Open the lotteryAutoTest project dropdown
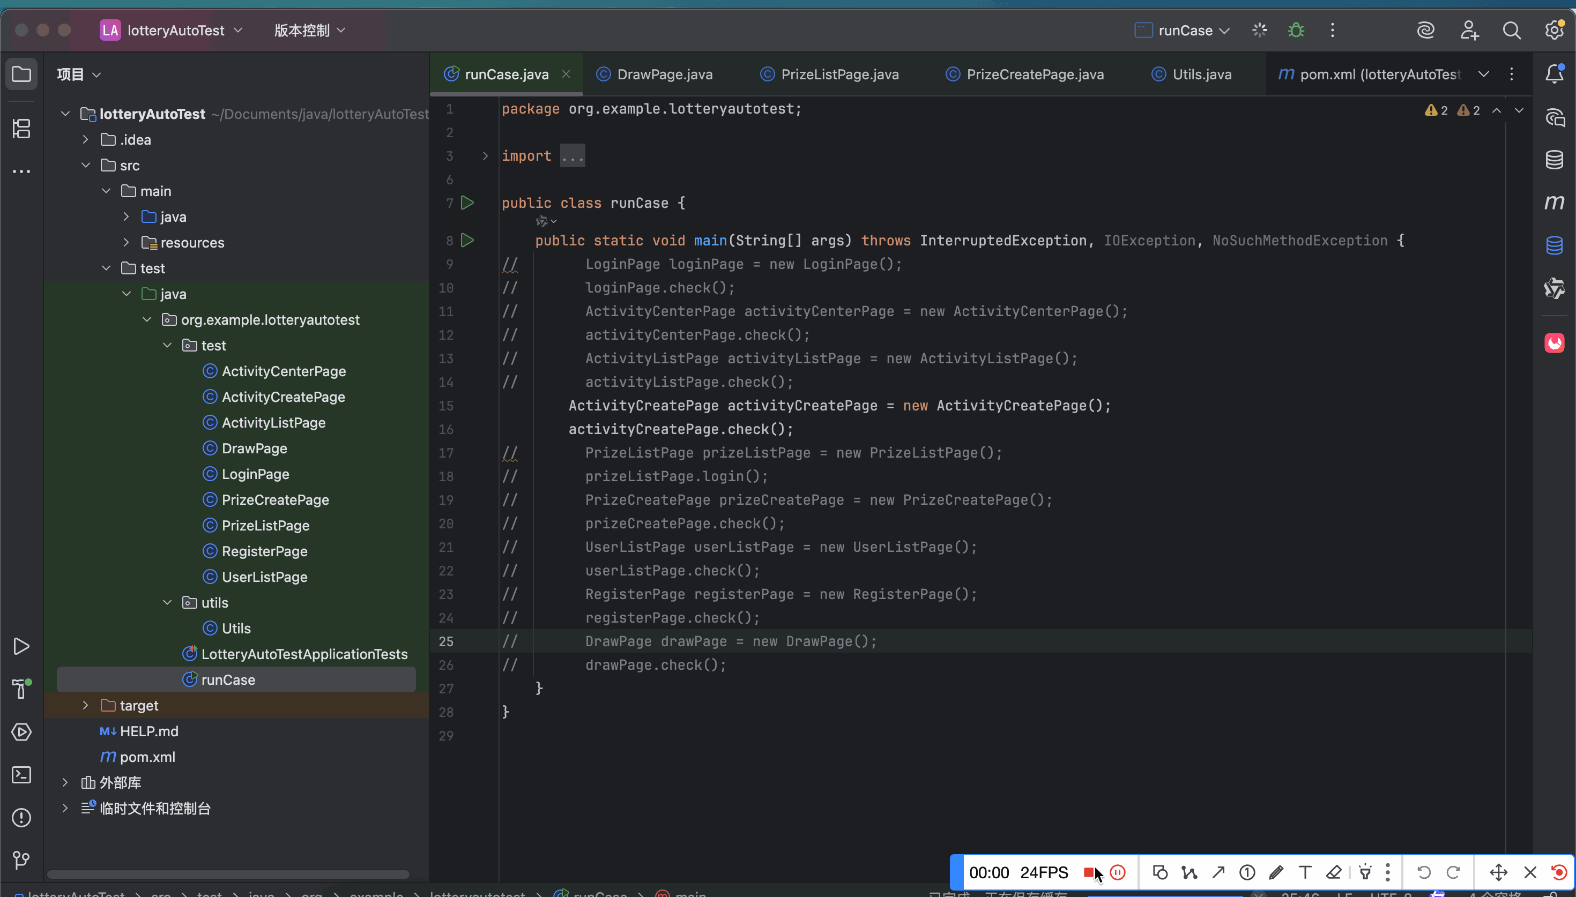This screenshot has width=1576, height=897. click(x=172, y=30)
